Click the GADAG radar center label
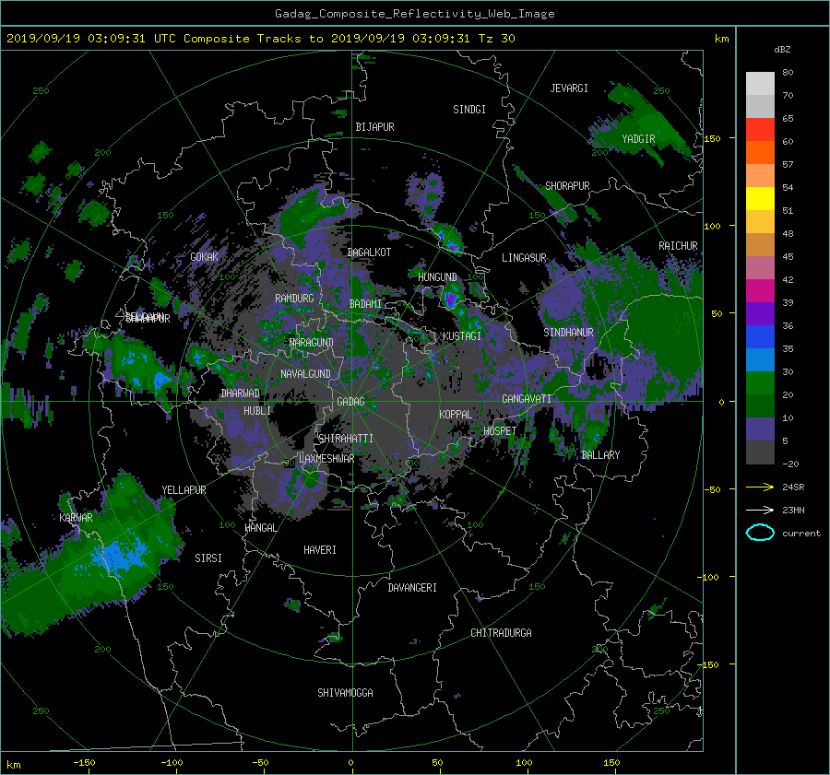The width and height of the screenshot is (830, 775). 350,402
